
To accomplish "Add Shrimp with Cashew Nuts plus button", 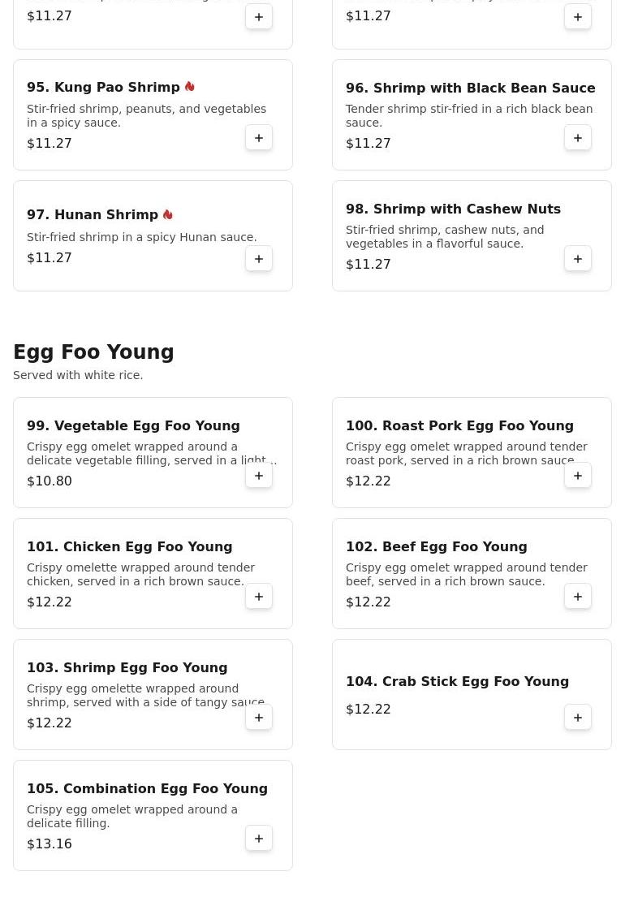I will (578, 259).
